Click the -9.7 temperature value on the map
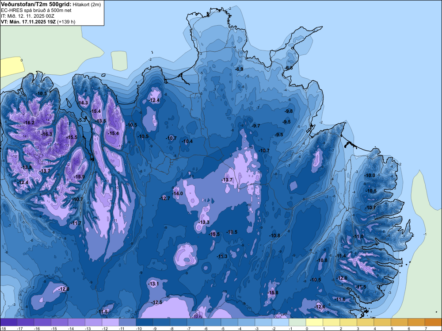The height and width of the screenshot is (331, 442). pos(256,126)
